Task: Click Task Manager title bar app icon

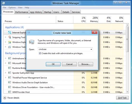Action: coord(3,3)
